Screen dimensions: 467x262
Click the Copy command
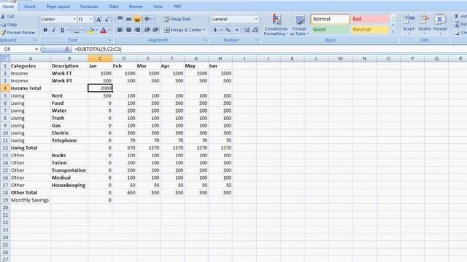point(9,24)
